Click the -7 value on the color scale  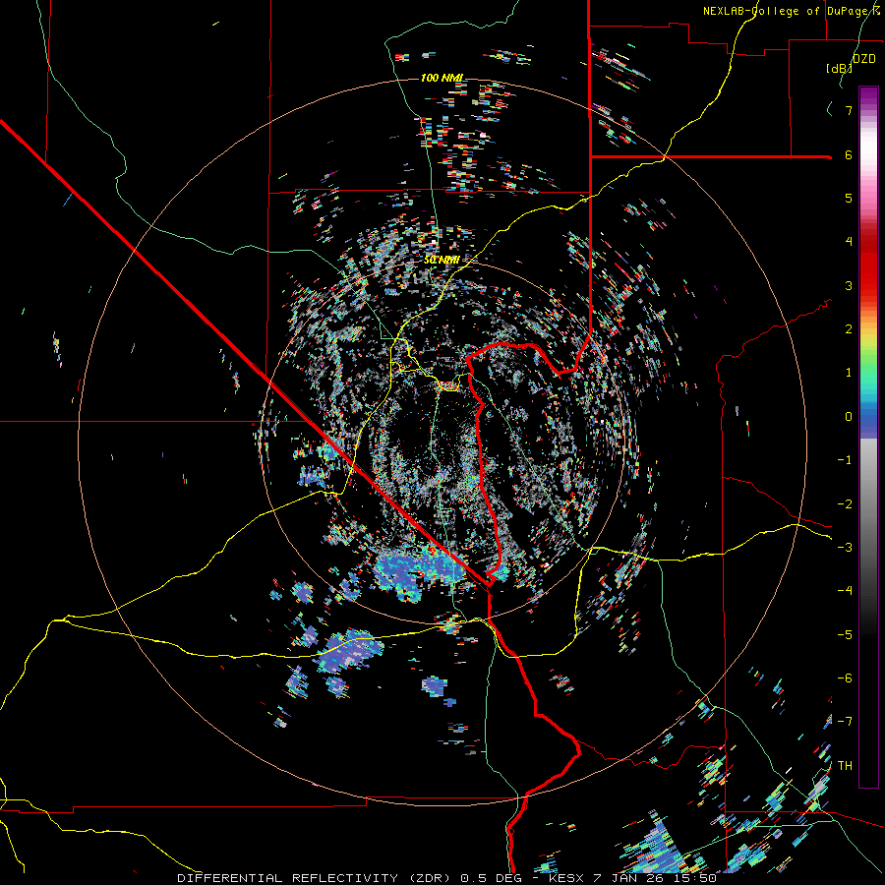845,722
